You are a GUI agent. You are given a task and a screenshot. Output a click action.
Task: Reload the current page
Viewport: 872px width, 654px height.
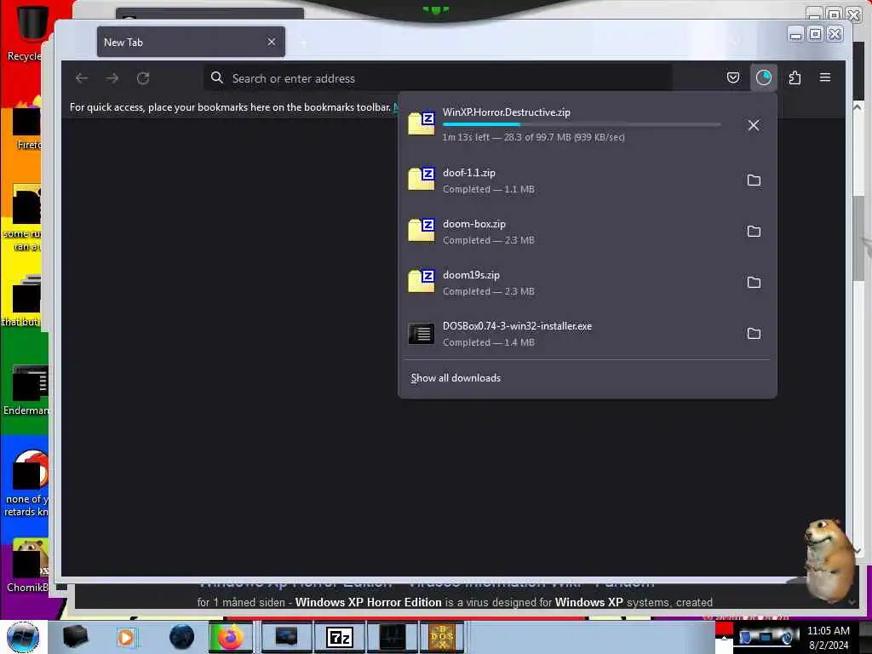pos(143,78)
